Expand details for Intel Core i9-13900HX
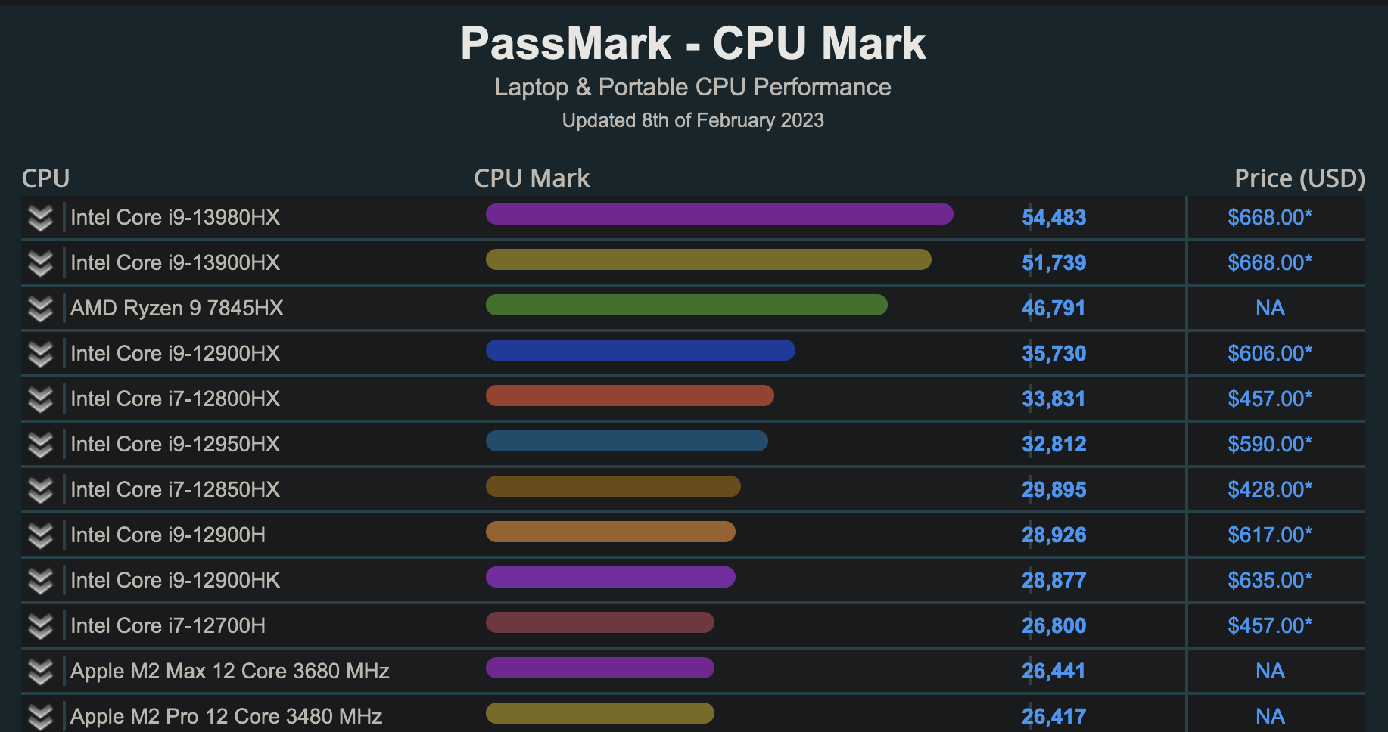Screen dimensions: 1388x732 tap(40, 263)
